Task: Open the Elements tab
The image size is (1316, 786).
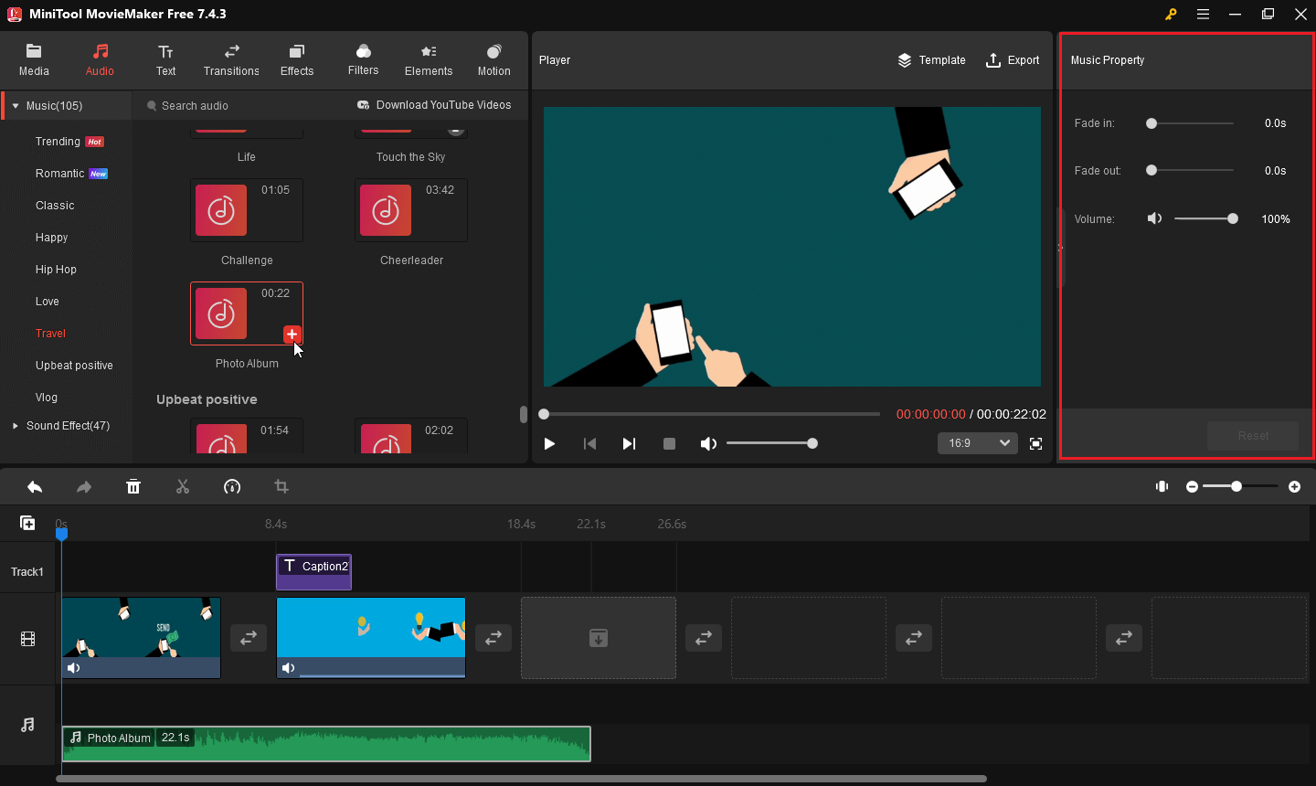Action: (429, 60)
